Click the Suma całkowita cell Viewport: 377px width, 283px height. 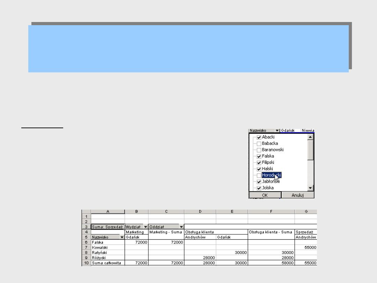tap(108, 263)
